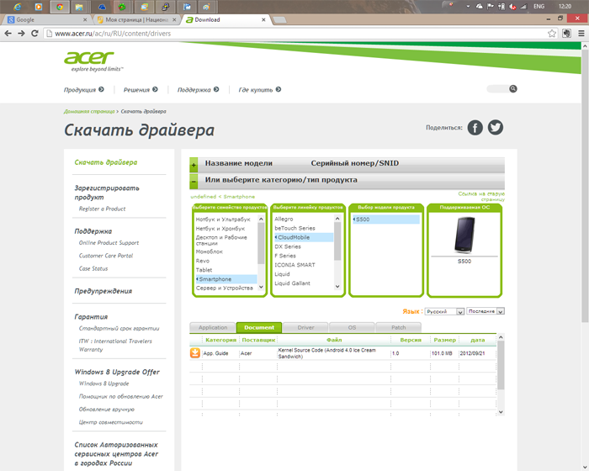
Task: Click the Домашняя страница breadcrumb link
Action: click(x=89, y=112)
